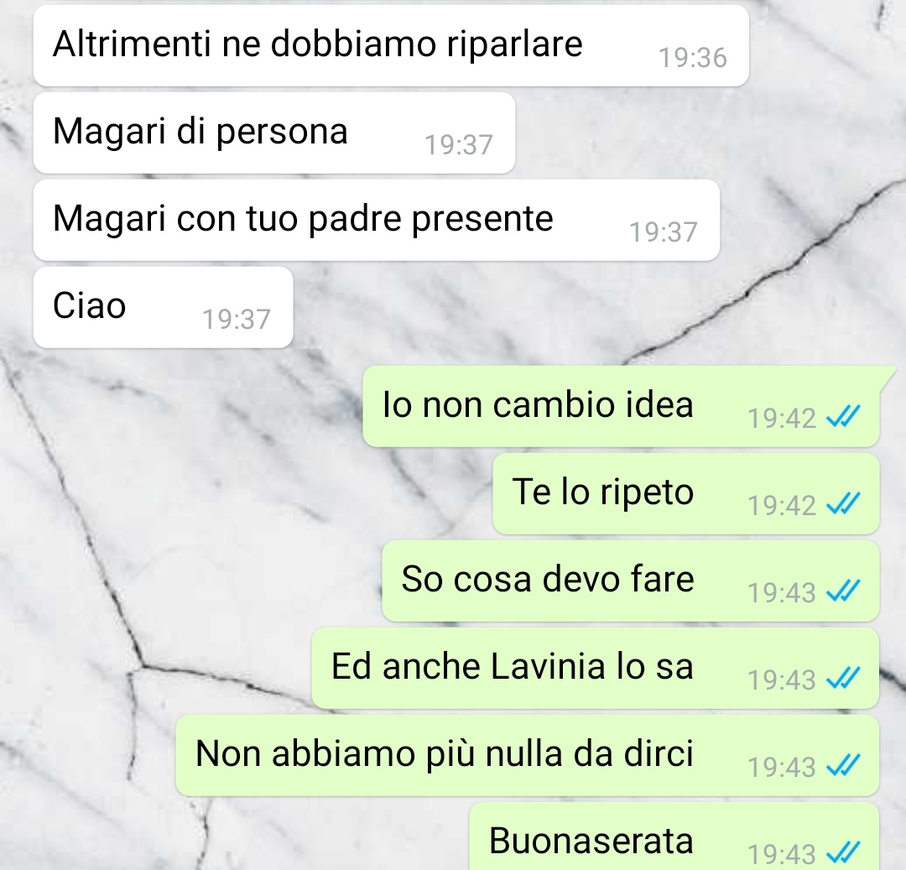
Task: Select the 'Magari di persona' message bubble
Action: click(273, 133)
